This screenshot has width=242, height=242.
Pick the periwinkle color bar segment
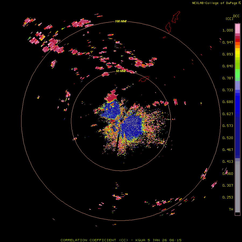point(237,85)
